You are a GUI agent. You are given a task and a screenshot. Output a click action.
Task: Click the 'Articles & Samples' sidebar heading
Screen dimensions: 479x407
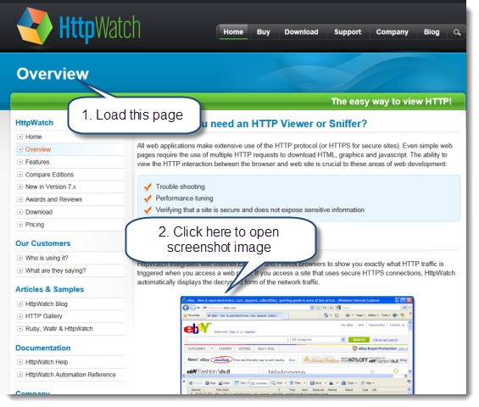click(49, 289)
